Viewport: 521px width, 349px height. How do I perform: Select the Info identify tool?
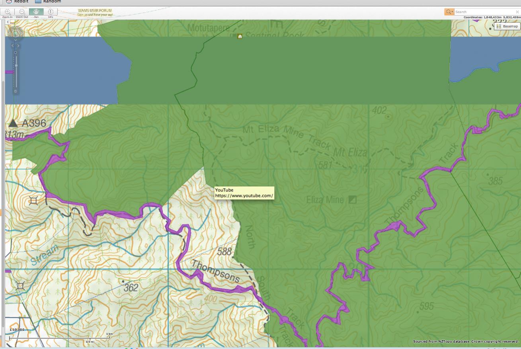pyautogui.click(x=51, y=12)
